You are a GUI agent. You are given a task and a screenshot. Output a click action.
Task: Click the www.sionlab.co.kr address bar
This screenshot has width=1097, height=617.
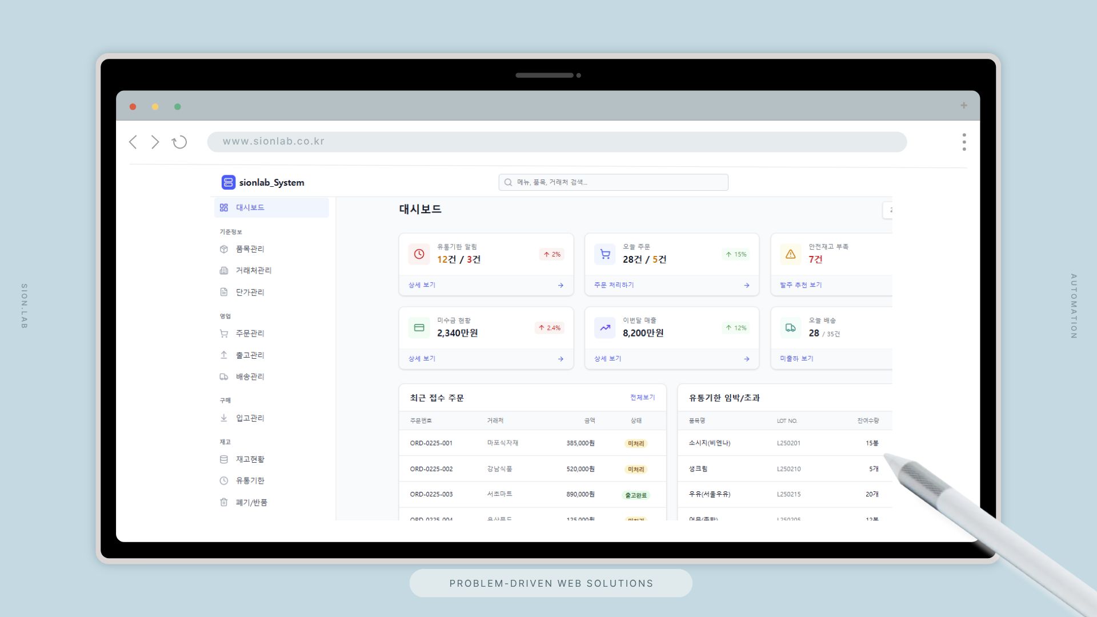pyautogui.click(x=556, y=142)
